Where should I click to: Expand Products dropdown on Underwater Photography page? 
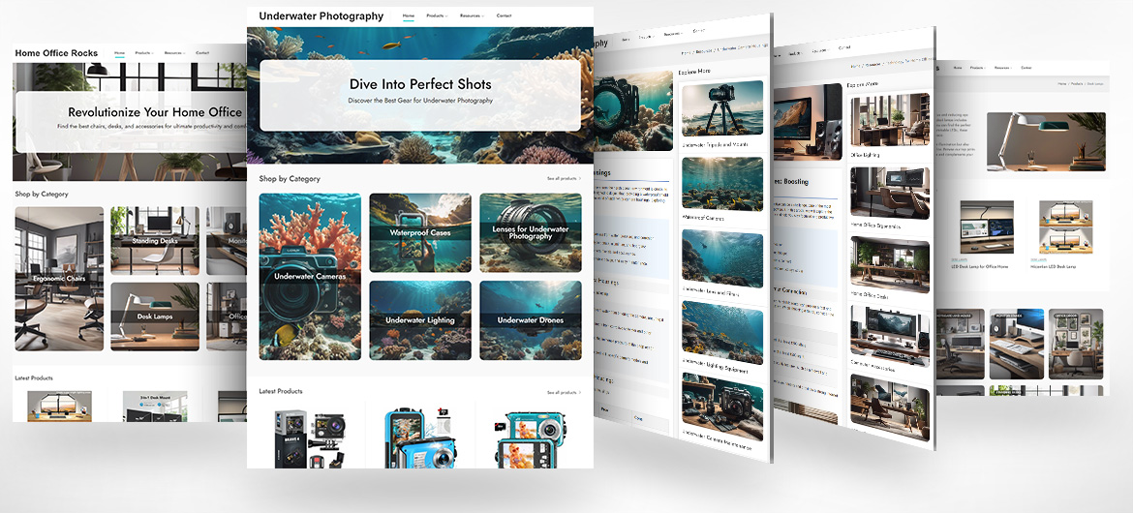[437, 15]
